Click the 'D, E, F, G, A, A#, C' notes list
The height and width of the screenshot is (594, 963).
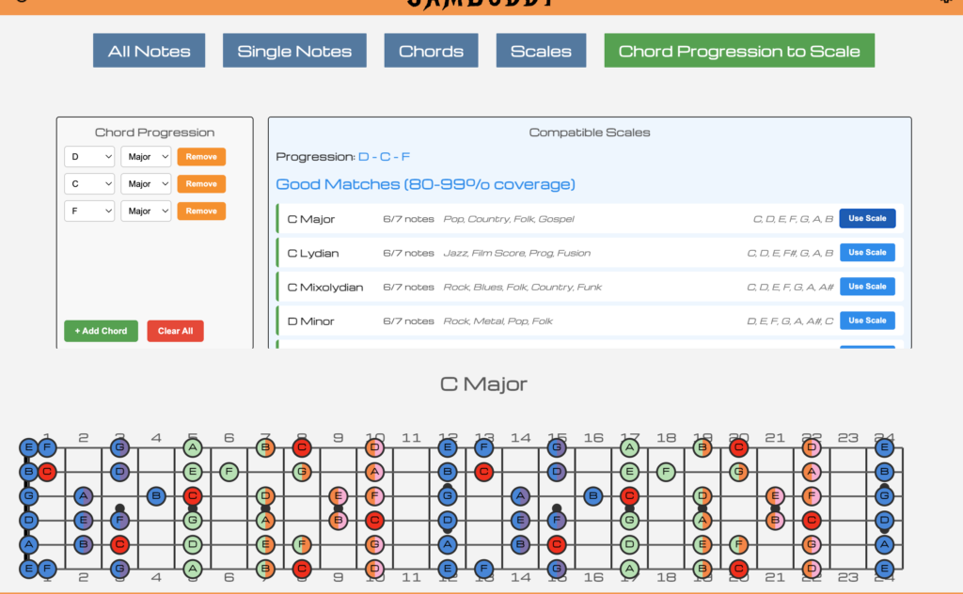point(790,320)
